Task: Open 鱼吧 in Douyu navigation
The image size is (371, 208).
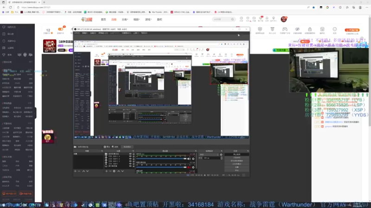Action: tap(160, 19)
